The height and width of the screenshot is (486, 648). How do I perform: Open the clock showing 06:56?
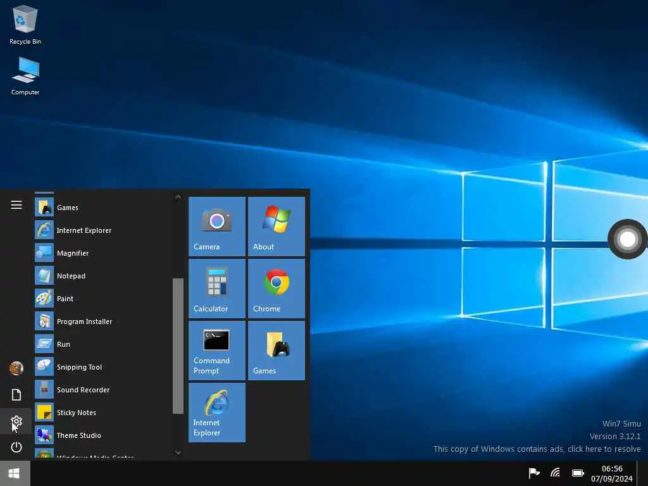click(612, 473)
